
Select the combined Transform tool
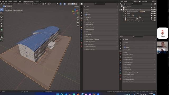point(2,26)
